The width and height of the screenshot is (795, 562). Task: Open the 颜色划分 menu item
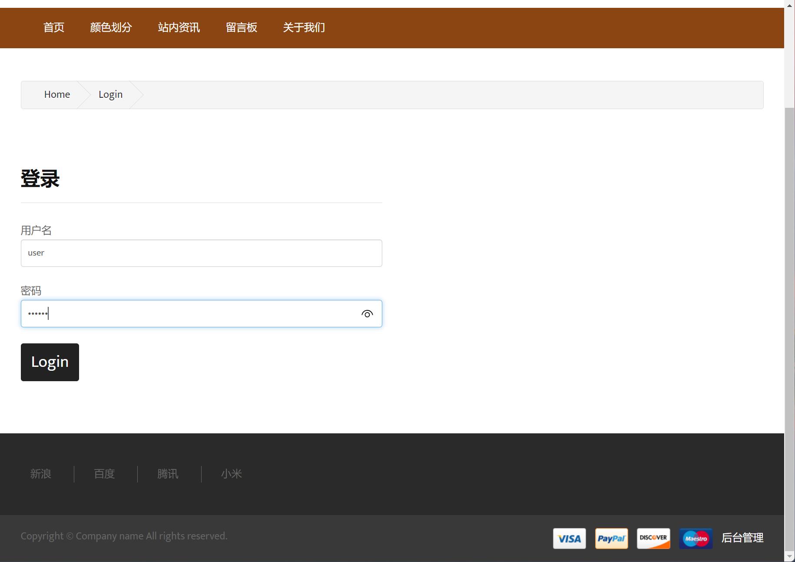tap(111, 28)
